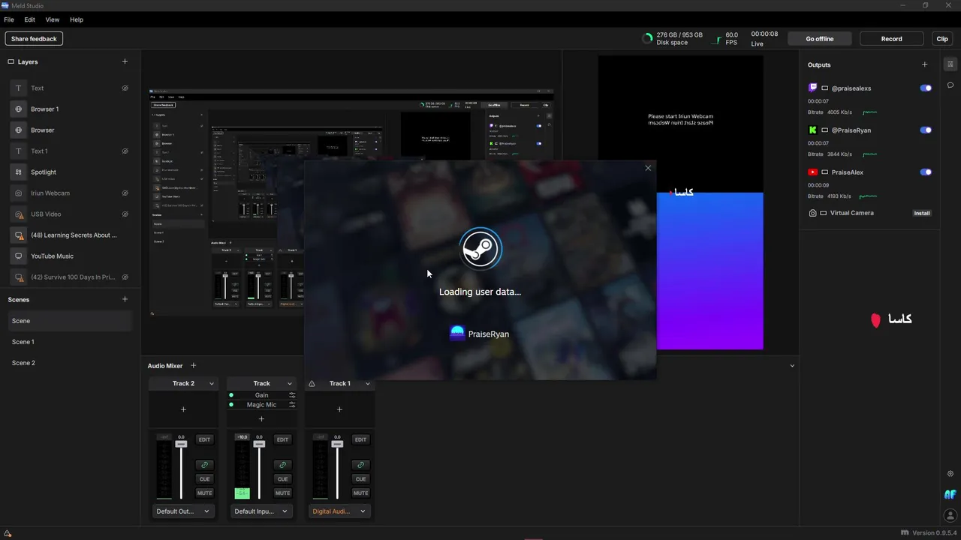Open the Digital Audi... device dropdown
The width and height of the screenshot is (961, 540).
point(339,511)
